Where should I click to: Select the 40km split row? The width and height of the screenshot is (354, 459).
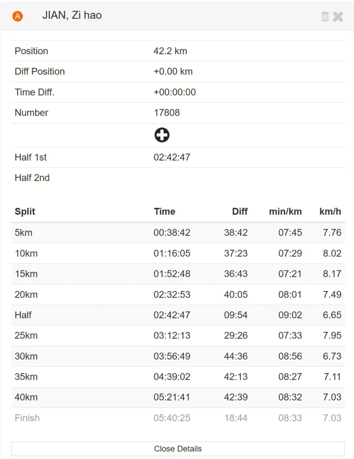(x=178, y=397)
